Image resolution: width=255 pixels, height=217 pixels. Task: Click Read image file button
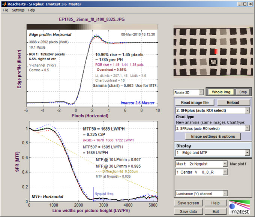click(x=195, y=103)
